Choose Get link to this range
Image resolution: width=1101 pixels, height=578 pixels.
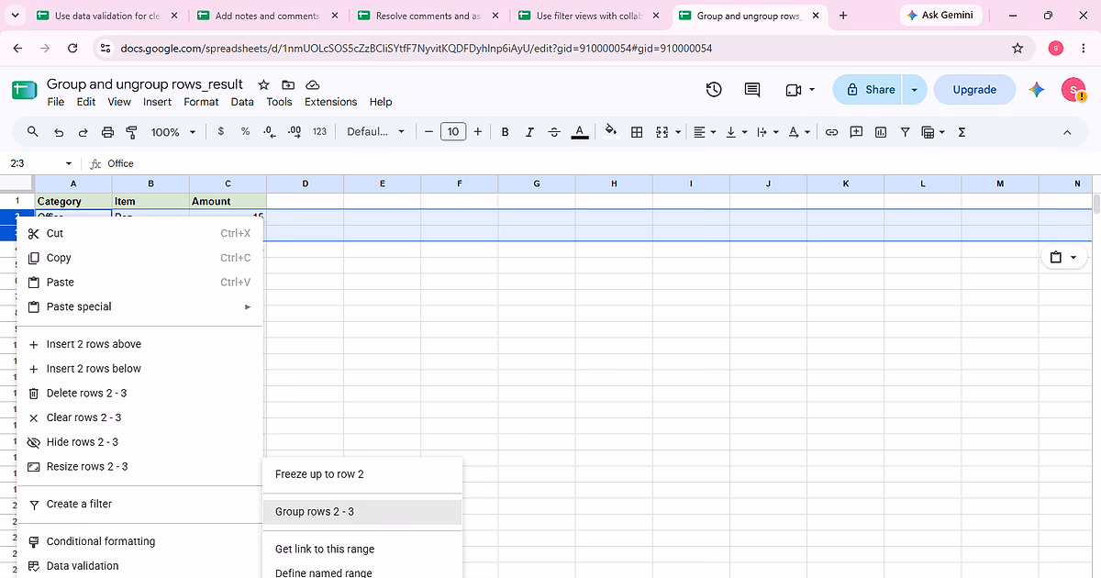(362, 550)
